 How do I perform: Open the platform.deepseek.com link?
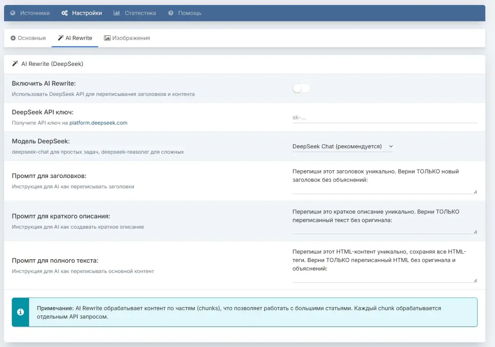(x=98, y=123)
